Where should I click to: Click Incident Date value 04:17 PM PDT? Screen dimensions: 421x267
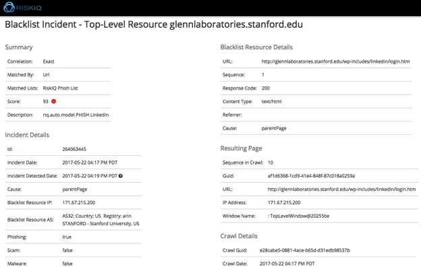(90, 162)
